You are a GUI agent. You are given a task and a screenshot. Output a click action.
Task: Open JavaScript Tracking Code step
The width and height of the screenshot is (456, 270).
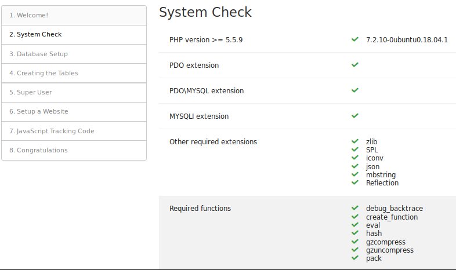(x=74, y=131)
